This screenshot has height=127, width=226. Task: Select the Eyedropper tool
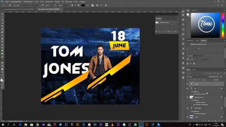(2, 29)
